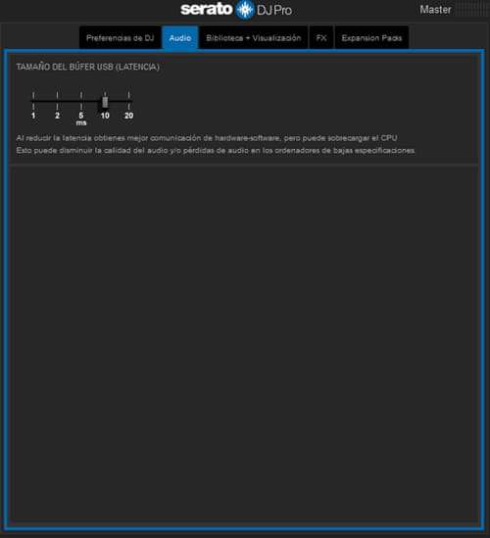Select the Audio tab
This screenshot has width=490, height=538.
[179, 38]
